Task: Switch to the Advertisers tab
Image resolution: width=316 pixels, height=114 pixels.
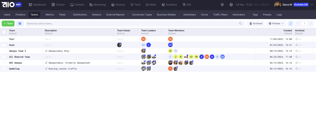Action: pyautogui.click(x=189, y=15)
